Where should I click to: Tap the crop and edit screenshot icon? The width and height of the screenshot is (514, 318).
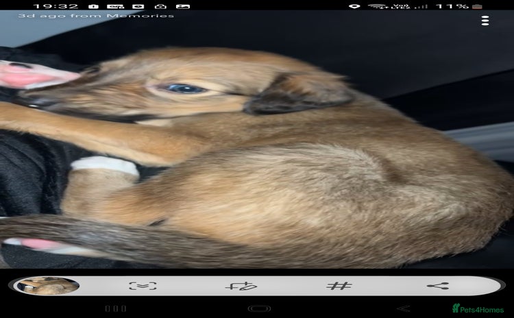click(x=241, y=286)
